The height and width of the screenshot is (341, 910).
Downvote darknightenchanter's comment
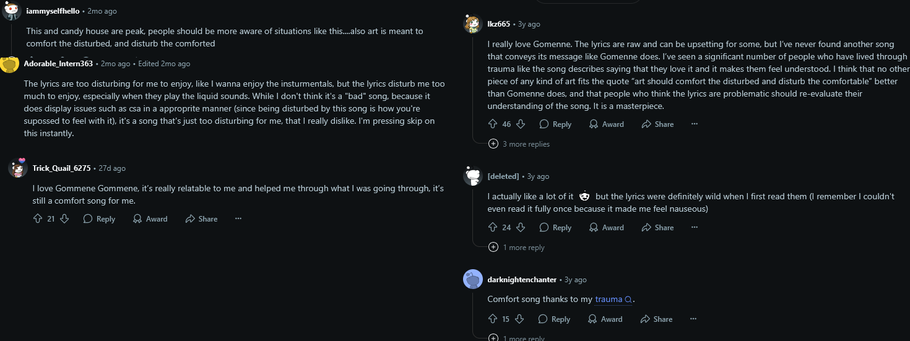(x=519, y=319)
